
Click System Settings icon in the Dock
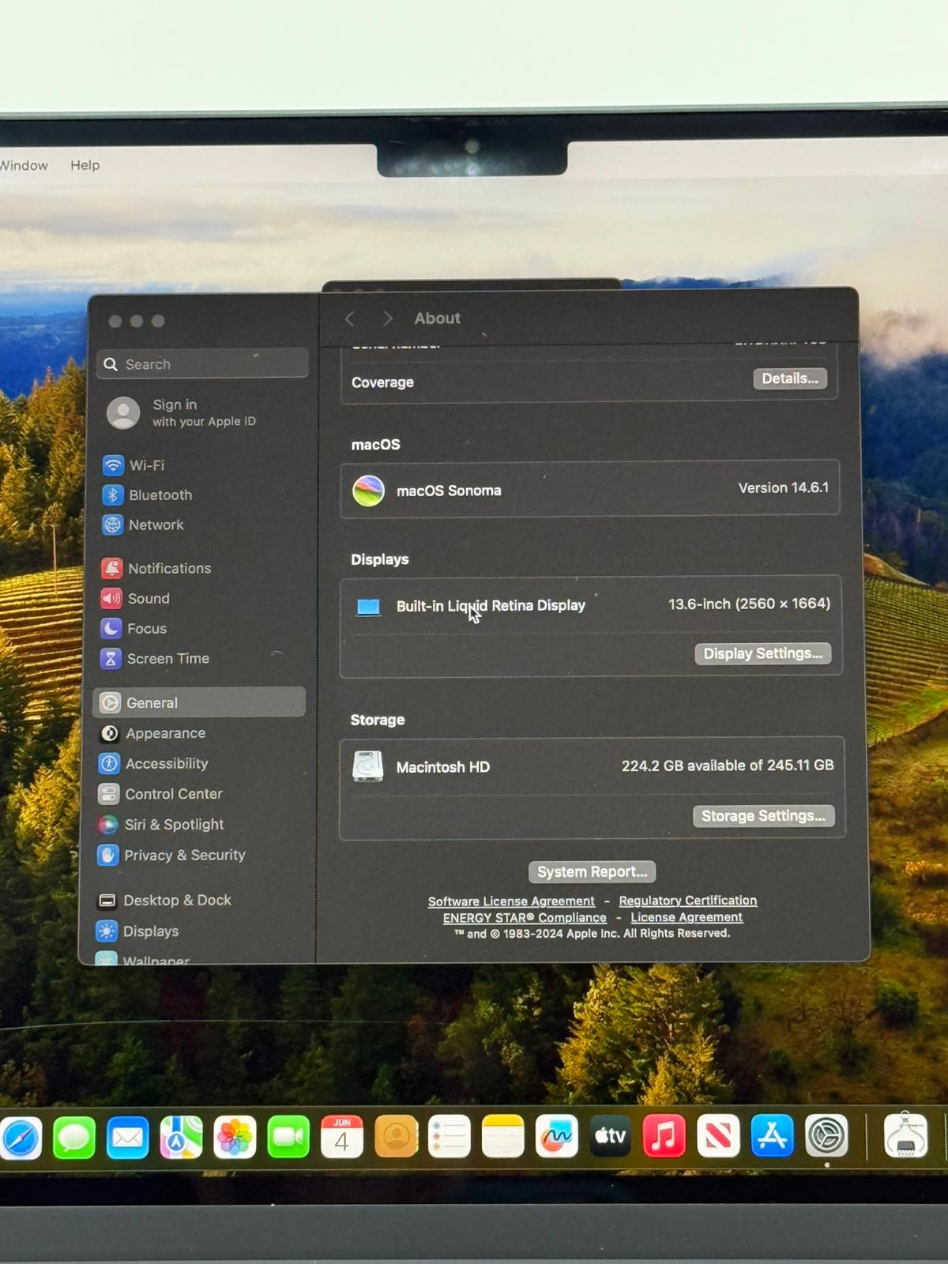click(x=826, y=1135)
